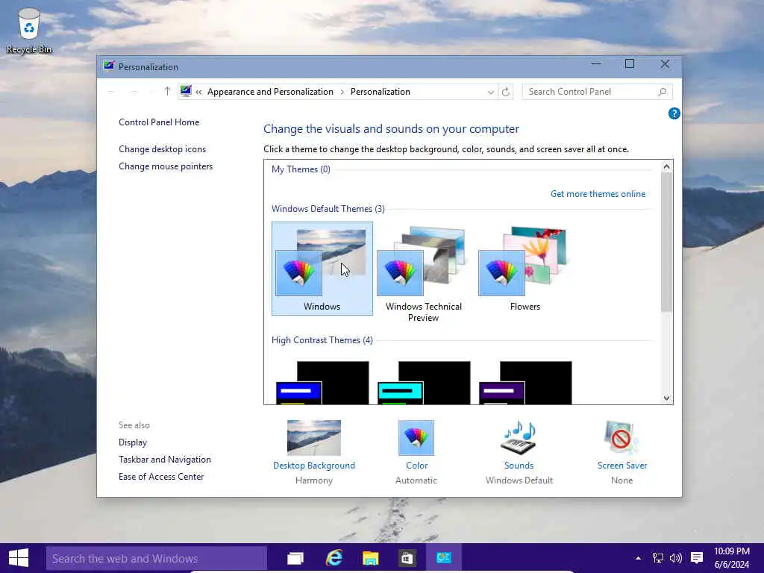This screenshot has width=764, height=573.
Task: Click the My Themes (0) heading
Action: [x=301, y=169]
